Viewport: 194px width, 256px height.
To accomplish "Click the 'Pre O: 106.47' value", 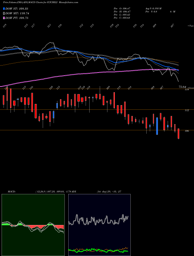I will point(122,9).
